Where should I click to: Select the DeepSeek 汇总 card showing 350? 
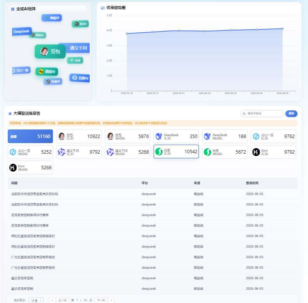(176, 136)
